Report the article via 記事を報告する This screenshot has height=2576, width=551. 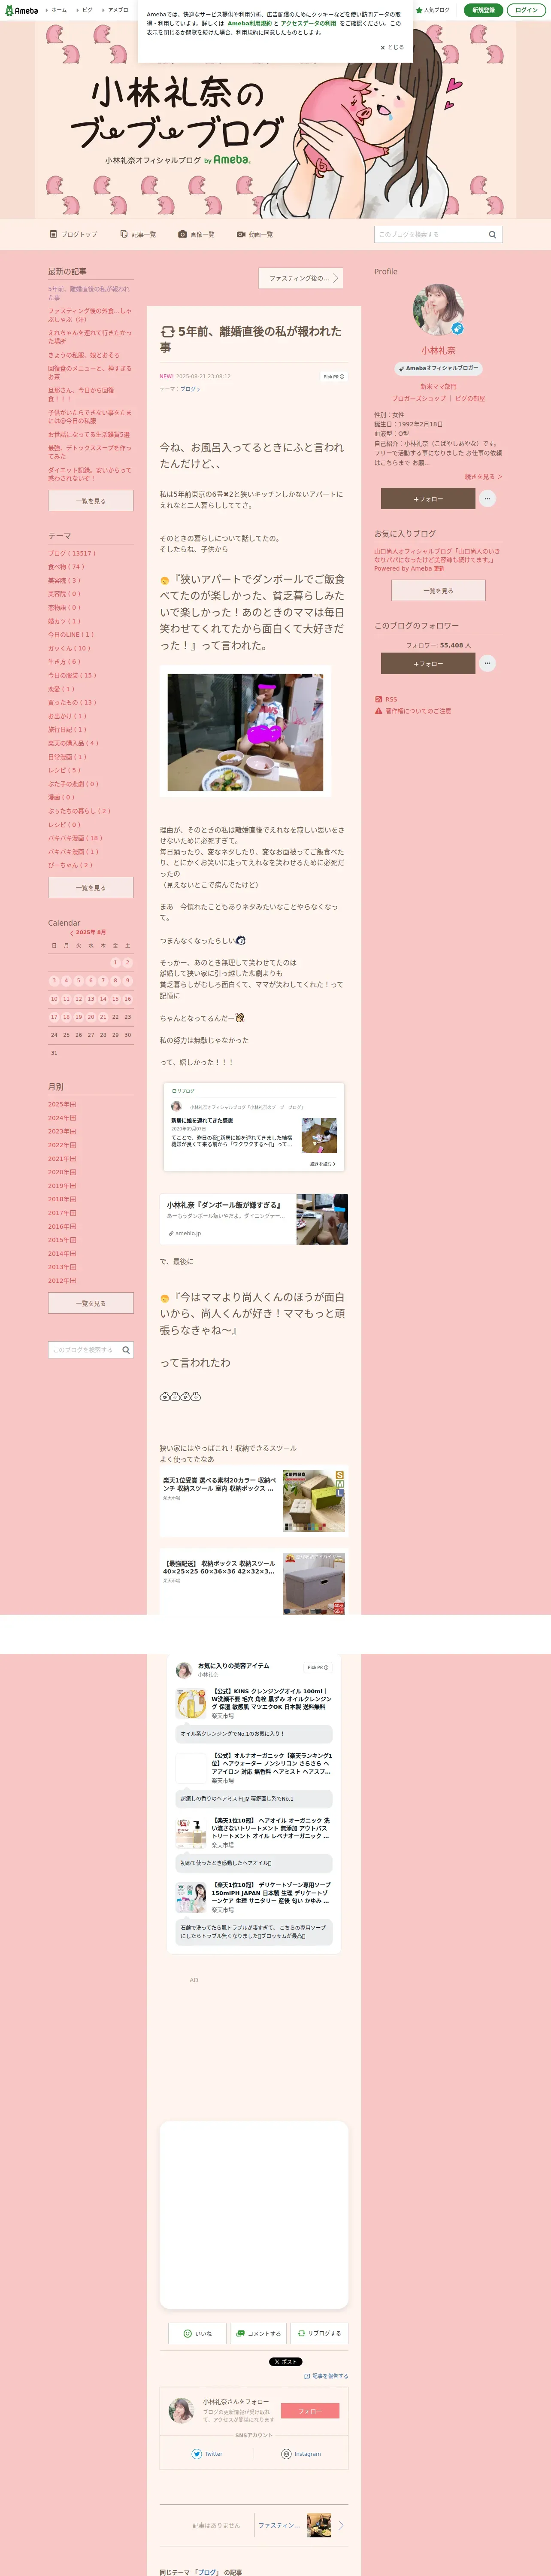326,2376
